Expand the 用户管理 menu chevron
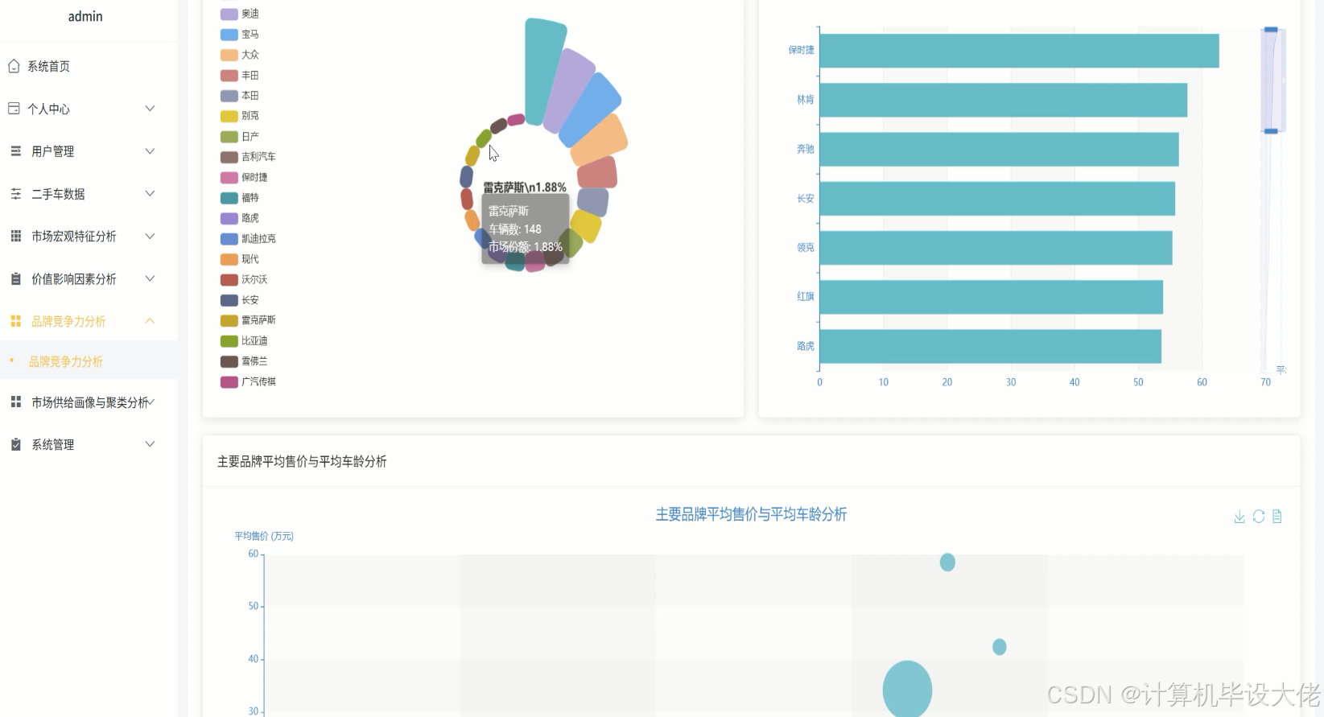Image resolution: width=1324 pixels, height=717 pixels. pos(150,151)
